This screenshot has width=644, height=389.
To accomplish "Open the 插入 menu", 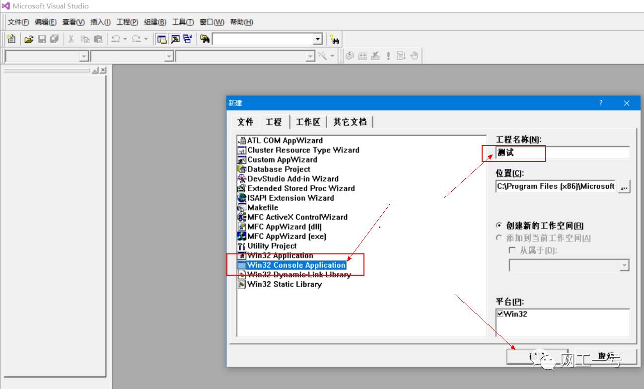I will (x=101, y=22).
